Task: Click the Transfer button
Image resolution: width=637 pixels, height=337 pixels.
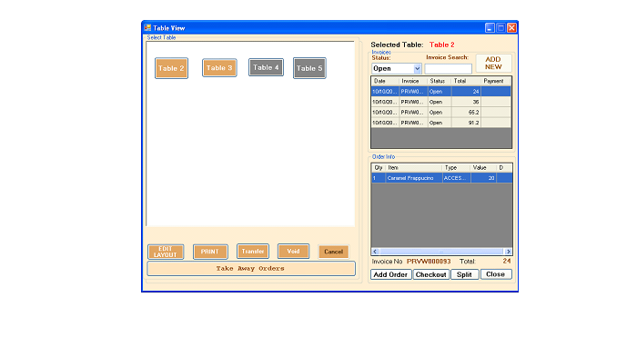Action: (253, 251)
